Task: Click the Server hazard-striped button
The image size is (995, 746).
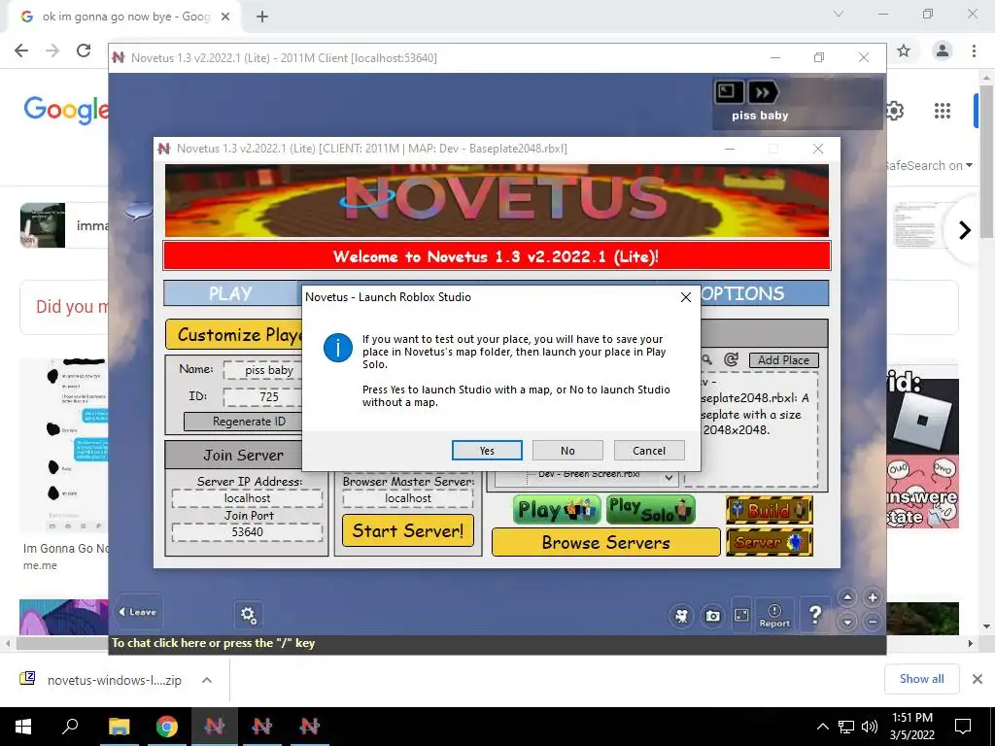Action: pyautogui.click(x=770, y=542)
